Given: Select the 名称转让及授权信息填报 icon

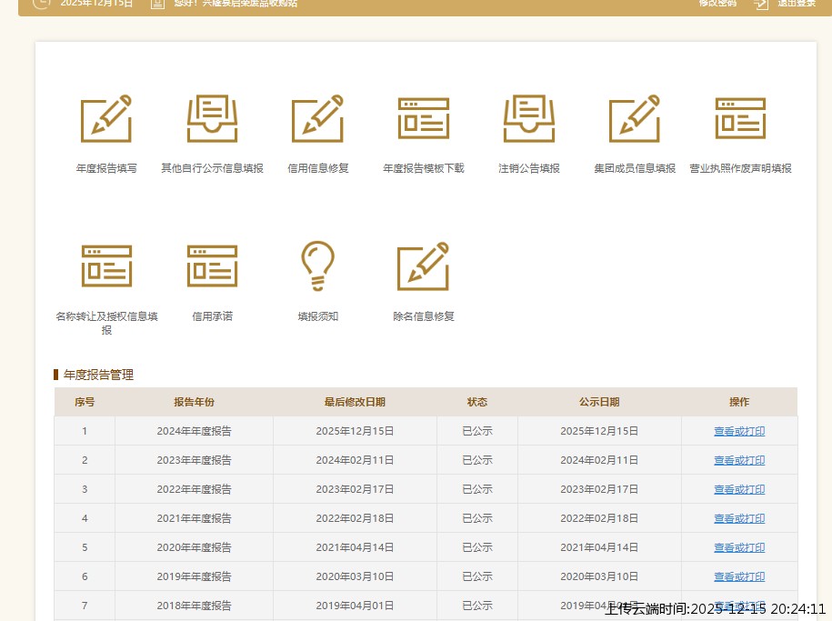Looking at the screenshot, I should tap(106, 266).
